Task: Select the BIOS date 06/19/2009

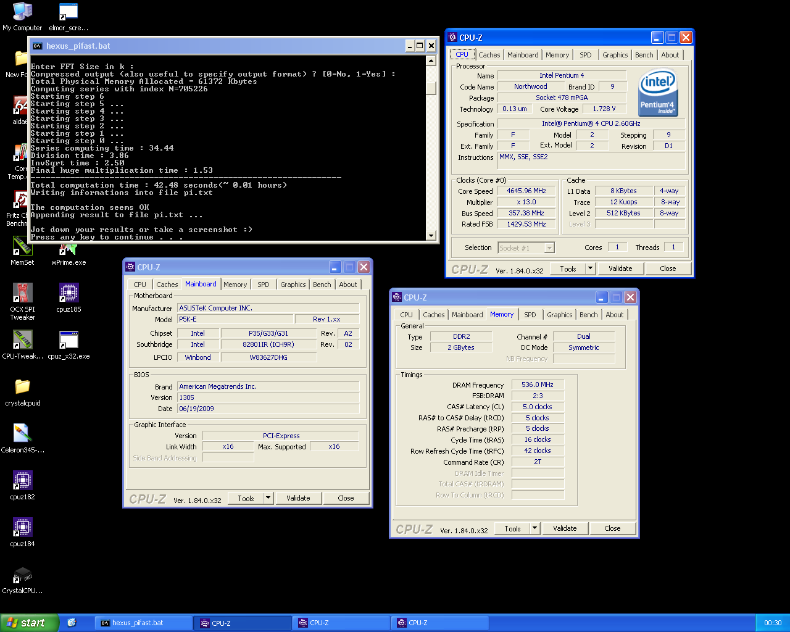Action: (268, 409)
